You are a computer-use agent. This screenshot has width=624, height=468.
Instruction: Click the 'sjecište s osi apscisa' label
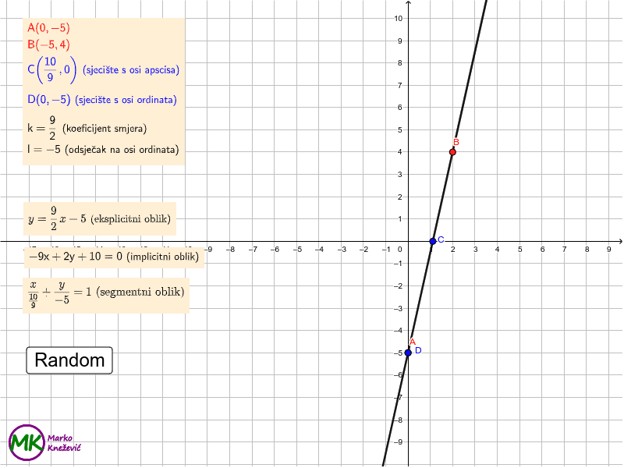(x=131, y=70)
